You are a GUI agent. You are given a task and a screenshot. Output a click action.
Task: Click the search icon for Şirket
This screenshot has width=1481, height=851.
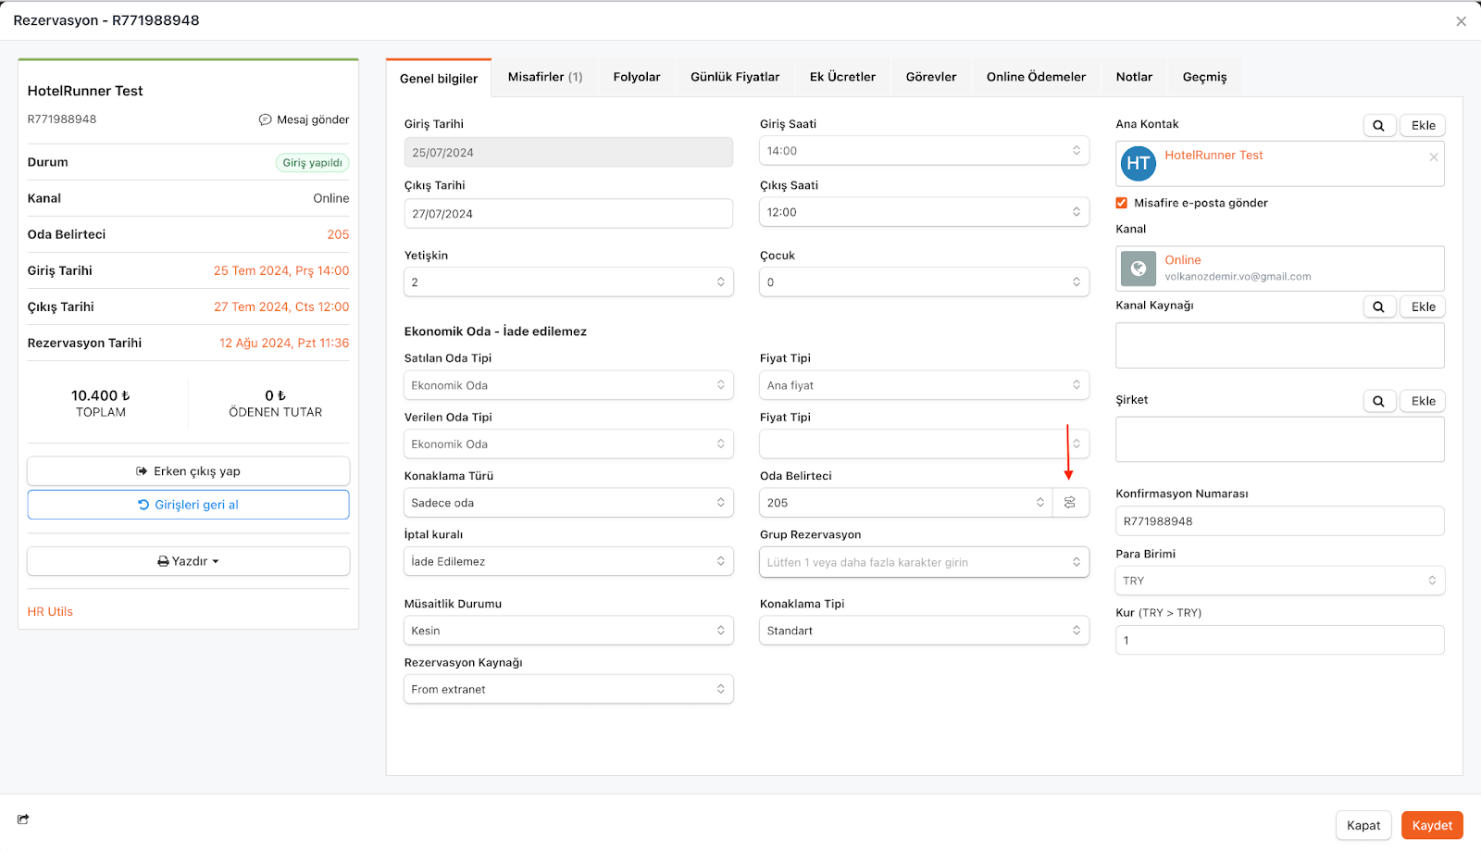pyautogui.click(x=1378, y=401)
